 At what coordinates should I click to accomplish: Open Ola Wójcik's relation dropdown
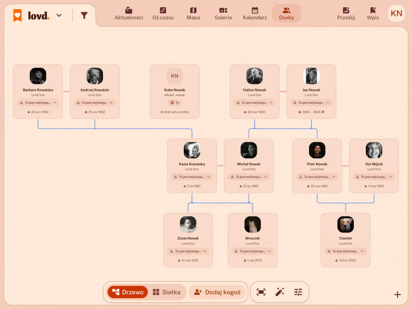click(374, 177)
